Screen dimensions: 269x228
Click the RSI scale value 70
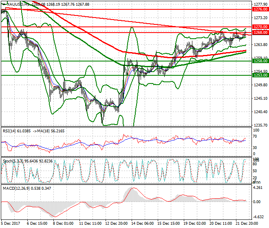[255, 136]
